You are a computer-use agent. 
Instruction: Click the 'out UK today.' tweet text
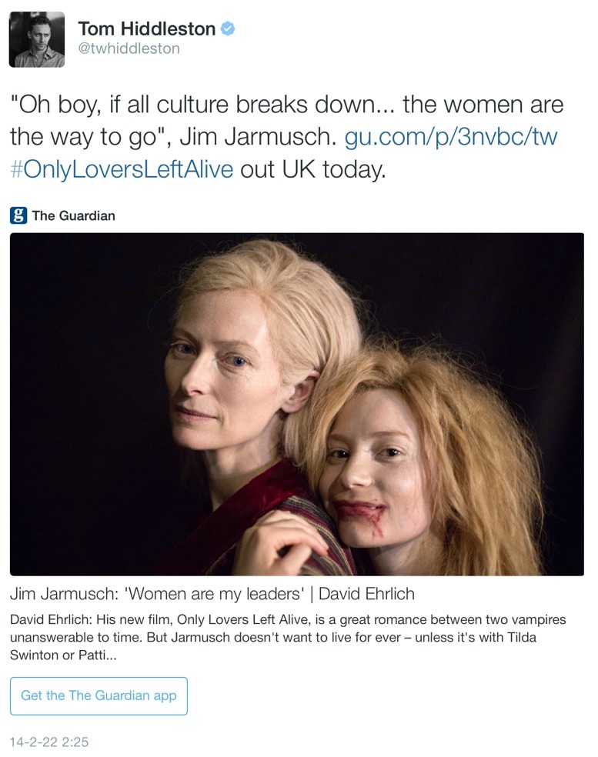[x=313, y=169]
